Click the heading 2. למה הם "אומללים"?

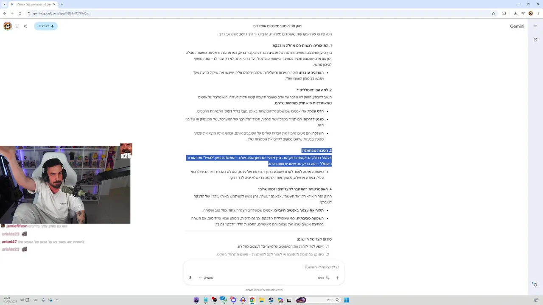click(314, 90)
